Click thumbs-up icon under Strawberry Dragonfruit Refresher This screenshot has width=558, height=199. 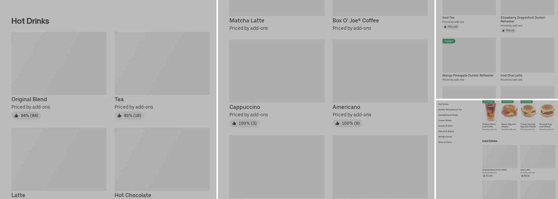[503, 30]
